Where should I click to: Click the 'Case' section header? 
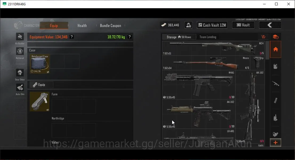pyautogui.click(x=32, y=50)
